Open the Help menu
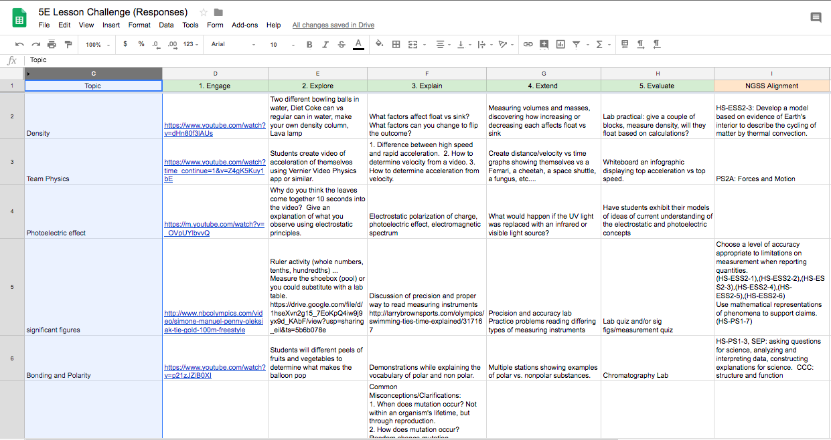The width and height of the screenshot is (831, 440). [273, 25]
